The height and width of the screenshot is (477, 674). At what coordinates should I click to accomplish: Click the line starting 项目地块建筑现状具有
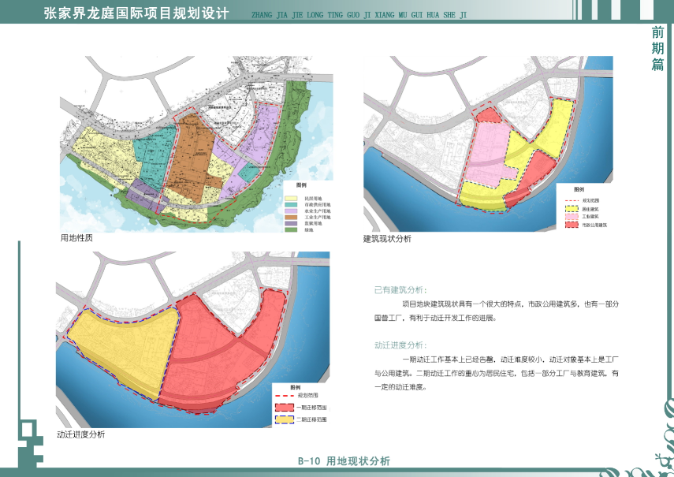coord(511,304)
